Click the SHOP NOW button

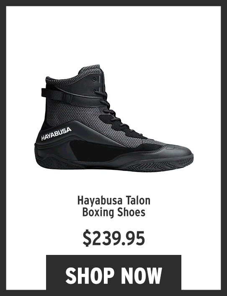(113, 272)
